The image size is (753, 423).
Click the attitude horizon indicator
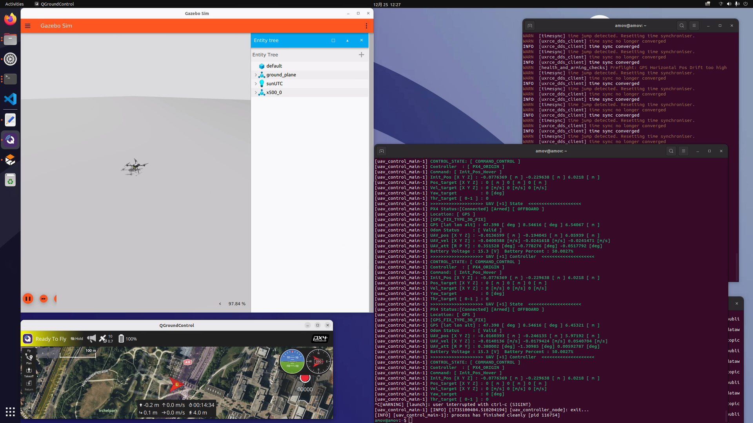pyautogui.click(x=292, y=361)
